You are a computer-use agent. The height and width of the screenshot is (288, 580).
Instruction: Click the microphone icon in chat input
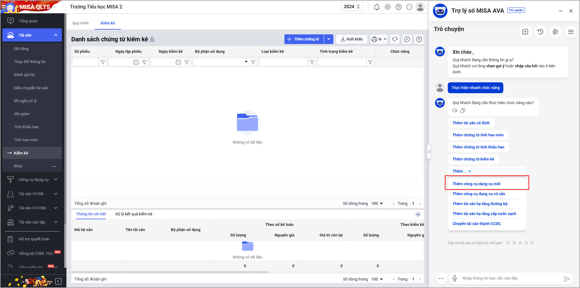454,278
